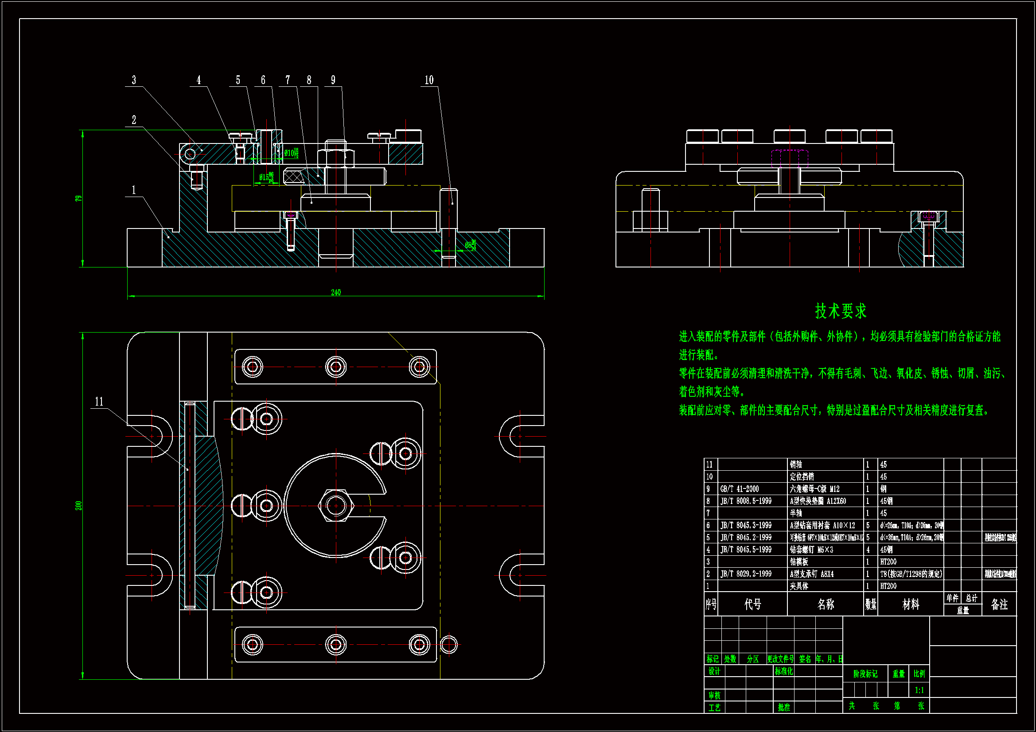The image size is (1036, 732).
Task: Click the part callout number 10
Action: click(x=428, y=80)
